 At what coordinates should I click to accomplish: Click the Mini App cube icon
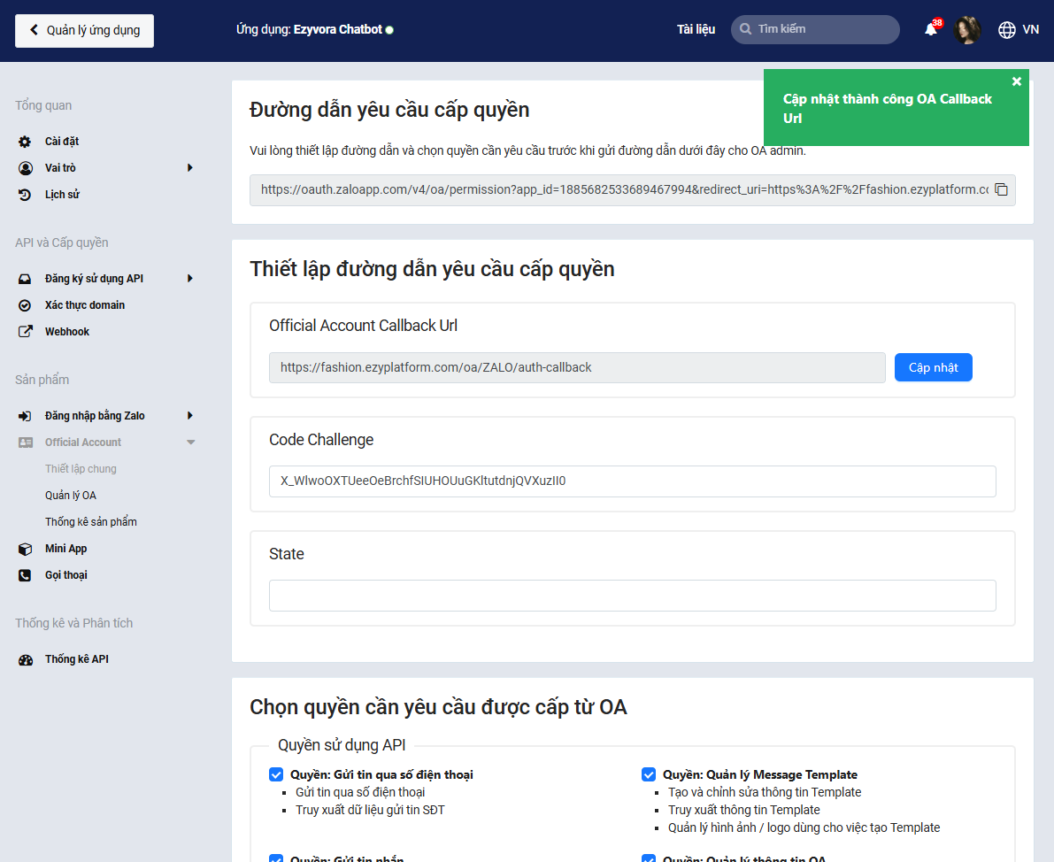(25, 550)
